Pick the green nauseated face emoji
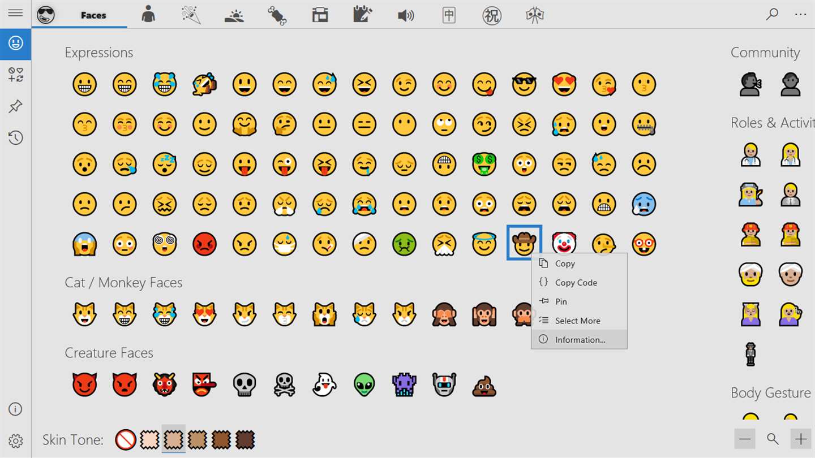Viewport: 815px width, 458px height. [404, 244]
